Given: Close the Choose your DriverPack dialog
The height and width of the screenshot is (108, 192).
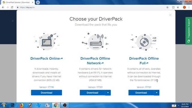Looking at the screenshot, I should pos(170,15).
